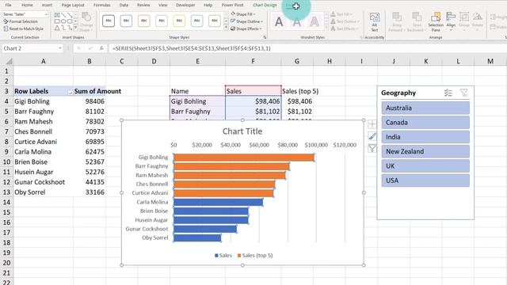This screenshot has height=285, width=507.
Task: Switch to the Formulas tab
Action: click(x=102, y=5)
